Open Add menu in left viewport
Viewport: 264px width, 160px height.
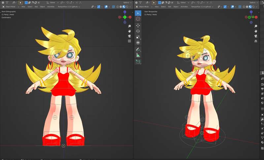coord(36,7)
